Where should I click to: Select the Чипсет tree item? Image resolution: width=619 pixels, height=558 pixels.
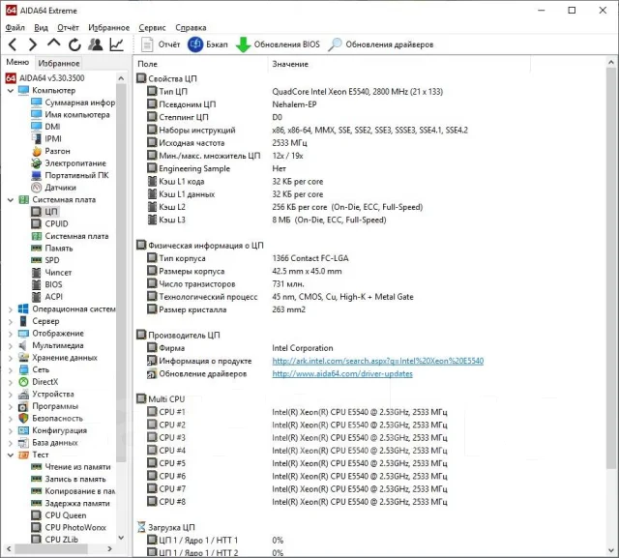coord(51,273)
